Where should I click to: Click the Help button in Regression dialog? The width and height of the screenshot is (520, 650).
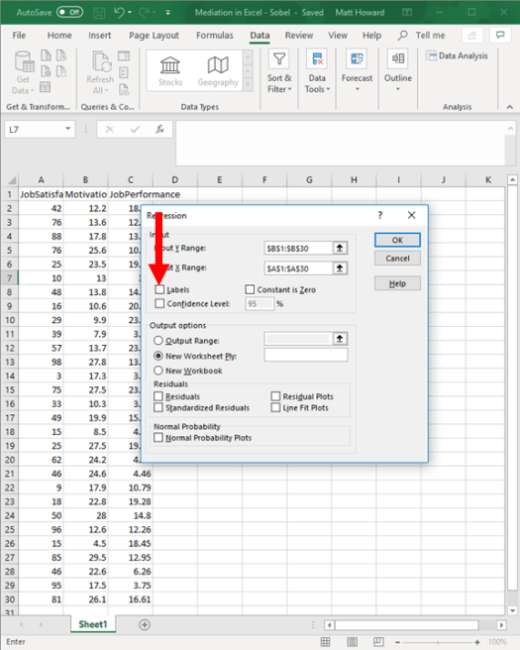pyautogui.click(x=397, y=283)
